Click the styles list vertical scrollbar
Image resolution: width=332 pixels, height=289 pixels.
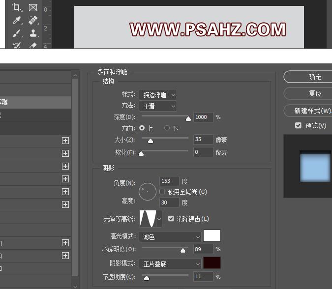pos(75,177)
